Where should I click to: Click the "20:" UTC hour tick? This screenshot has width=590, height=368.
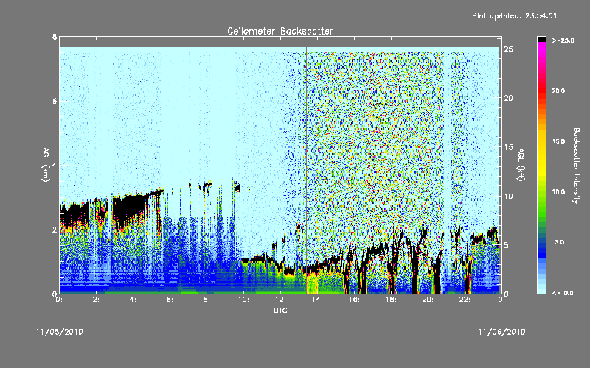click(428, 300)
